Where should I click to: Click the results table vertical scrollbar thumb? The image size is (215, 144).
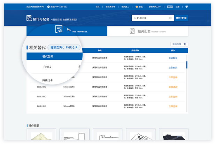(187, 65)
